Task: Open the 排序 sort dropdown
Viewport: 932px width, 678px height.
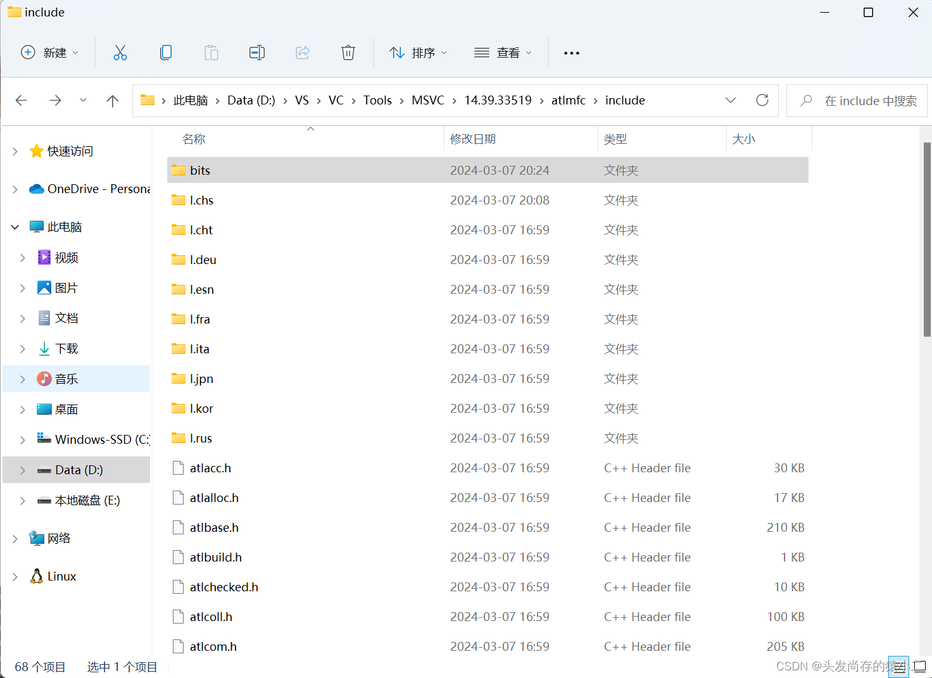Action: 418,53
